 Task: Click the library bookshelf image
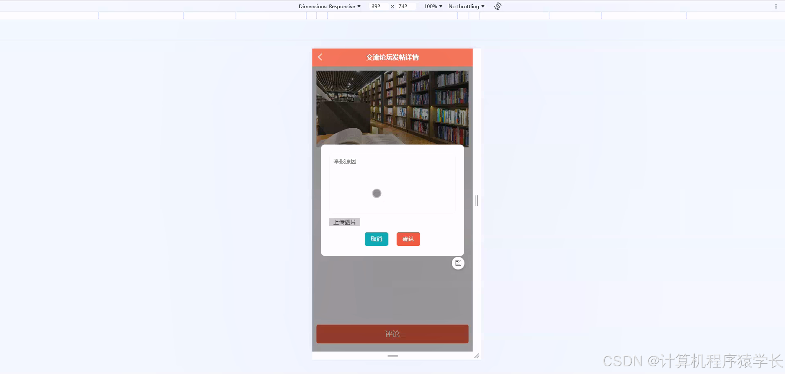392,108
